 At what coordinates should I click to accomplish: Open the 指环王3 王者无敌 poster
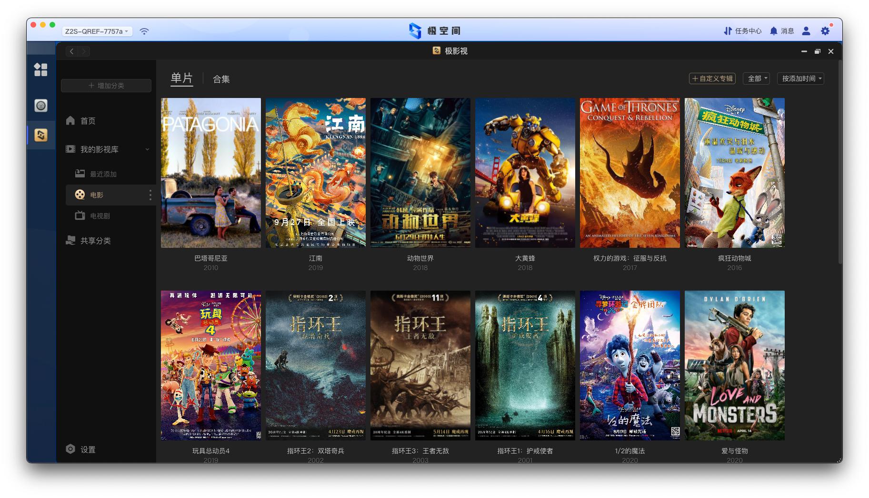click(420, 365)
